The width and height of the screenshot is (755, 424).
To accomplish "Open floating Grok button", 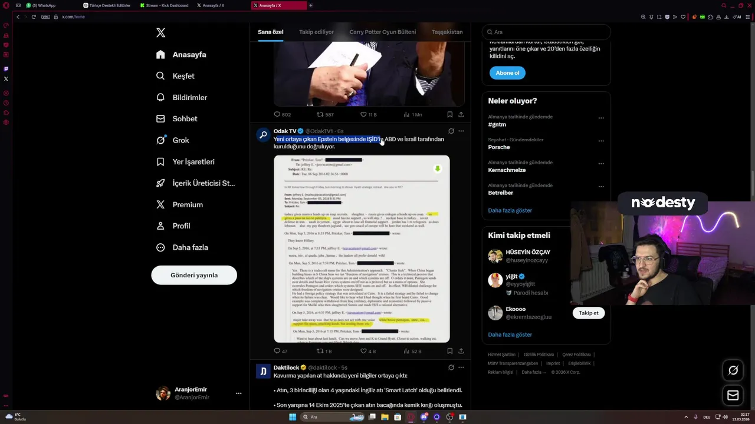I will (x=733, y=370).
